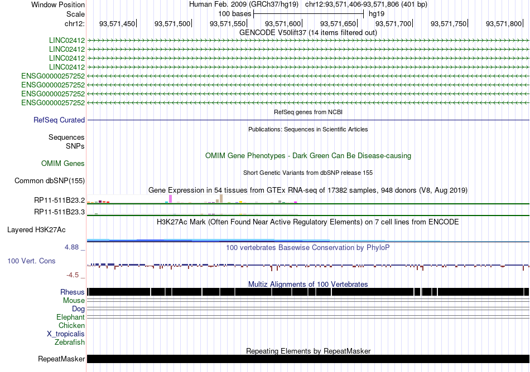The height and width of the screenshot is (372, 530).
Task: Click the Mouse species label
Action: click(x=74, y=301)
